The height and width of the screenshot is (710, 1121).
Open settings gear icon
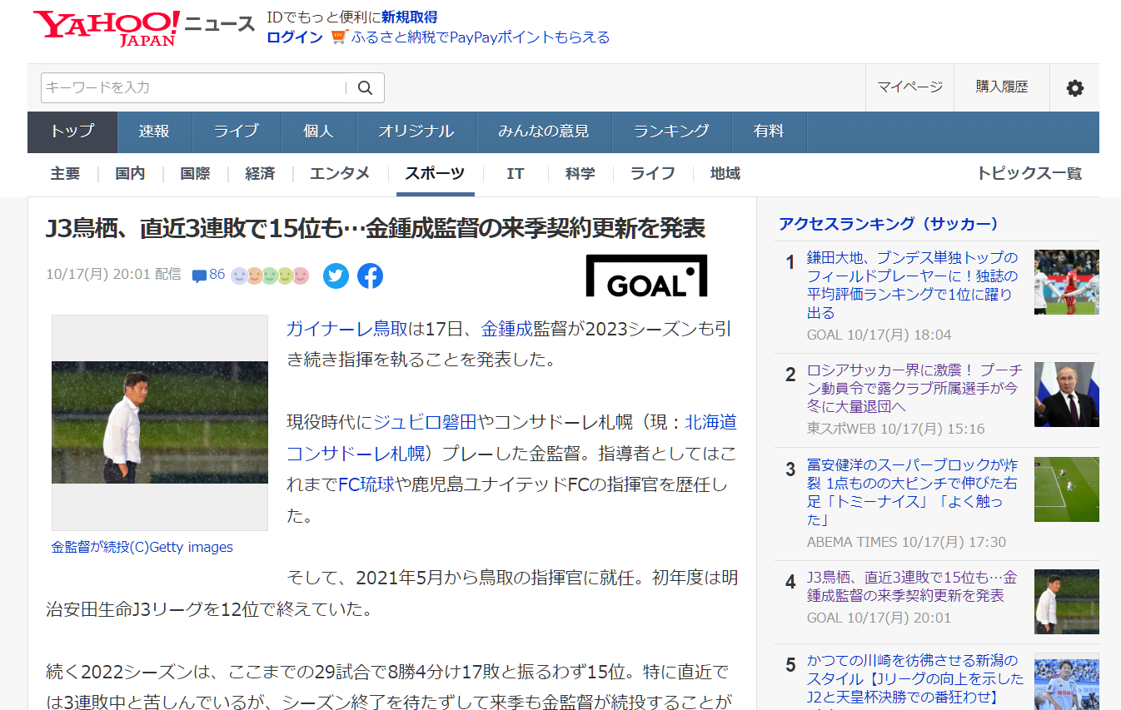pos(1075,87)
